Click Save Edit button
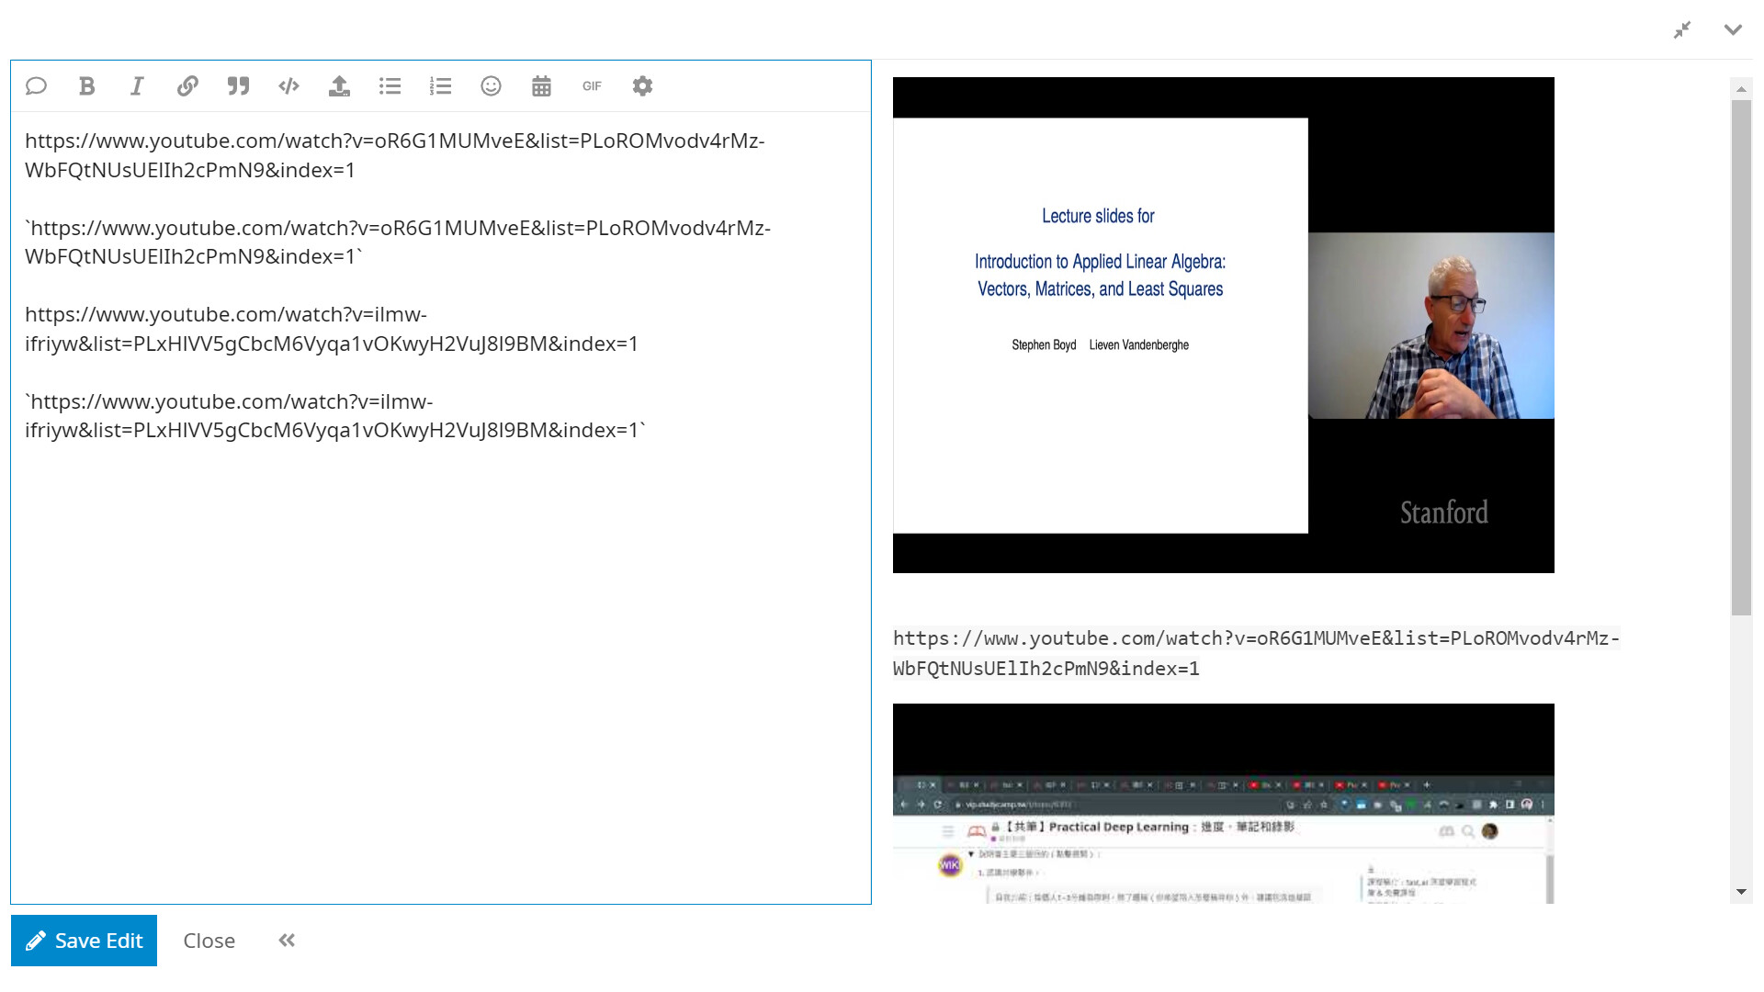The height and width of the screenshot is (992, 1764). (x=84, y=941)
